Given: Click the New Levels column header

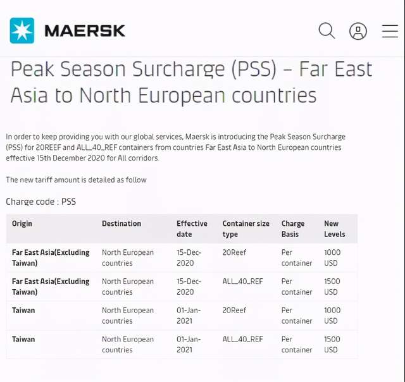Looking at the screenshot, I should [335, 229].
